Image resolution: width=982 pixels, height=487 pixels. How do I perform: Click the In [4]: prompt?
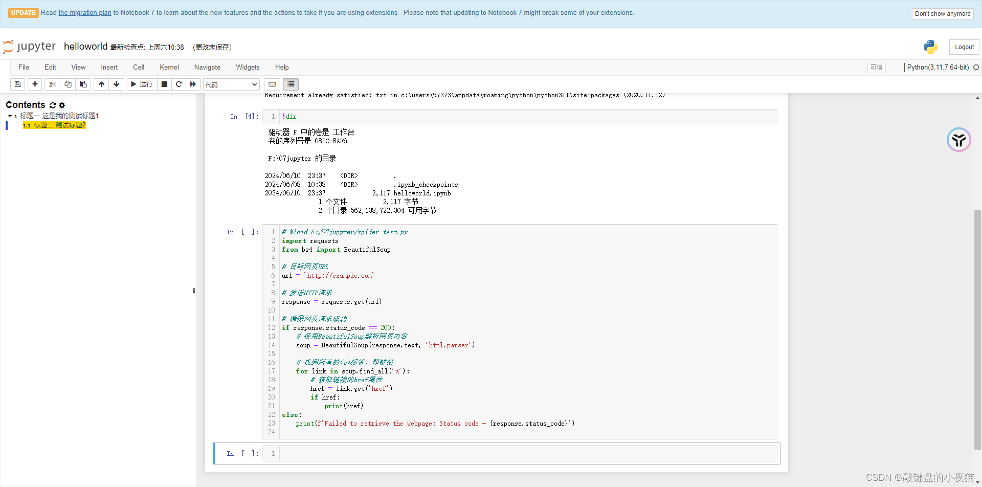(x=244, y=117)
